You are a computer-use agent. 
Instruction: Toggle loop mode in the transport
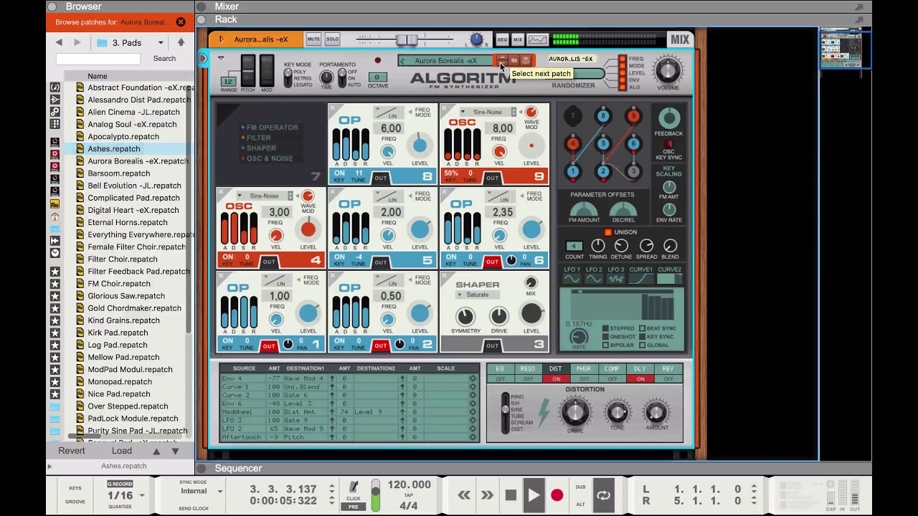click(x=603, y=495)
